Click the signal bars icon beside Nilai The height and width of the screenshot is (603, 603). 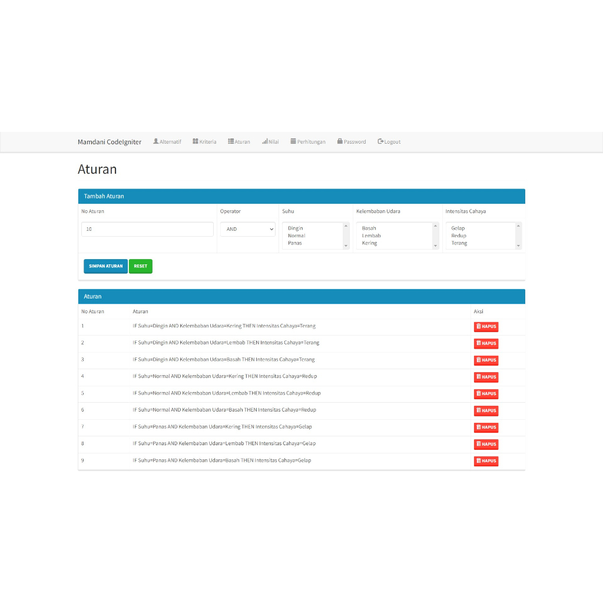click(264, 141)
